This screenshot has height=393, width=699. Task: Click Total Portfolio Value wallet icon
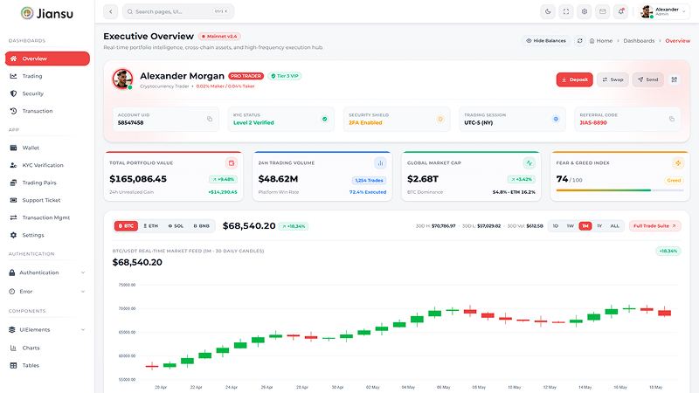pyautogui.click(x=231, y=163)
